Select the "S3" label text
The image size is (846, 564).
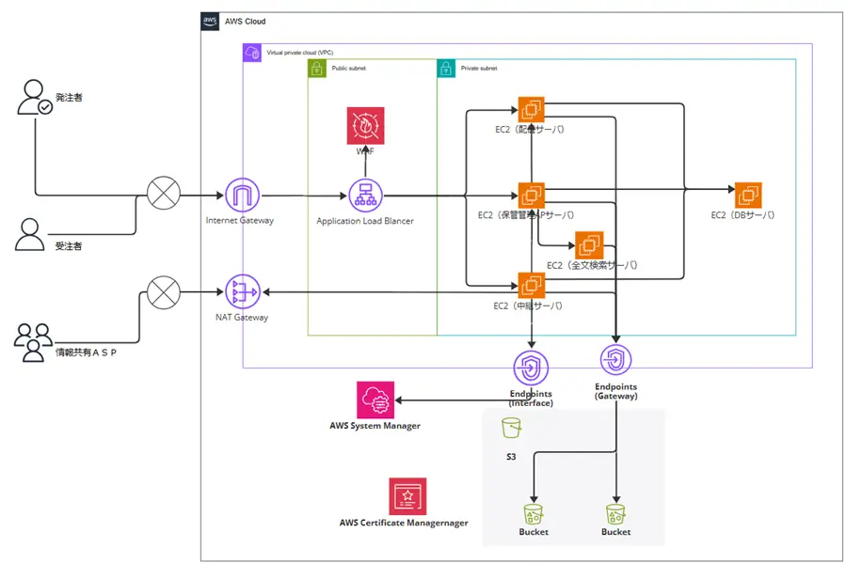(x=511, y=457)
